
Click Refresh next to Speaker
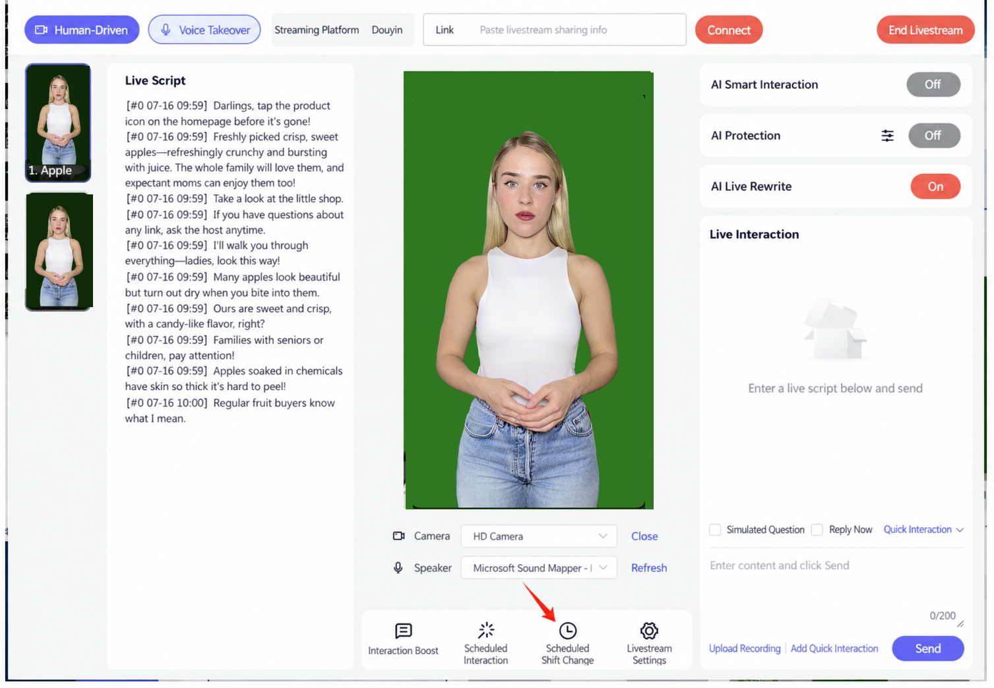coord(649,568)
